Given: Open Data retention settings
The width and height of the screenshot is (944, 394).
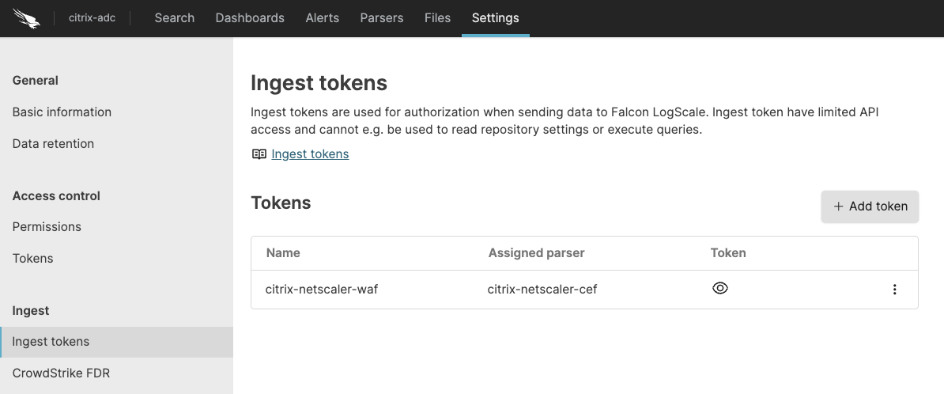Looking at the screenshot, I should 53,144.
